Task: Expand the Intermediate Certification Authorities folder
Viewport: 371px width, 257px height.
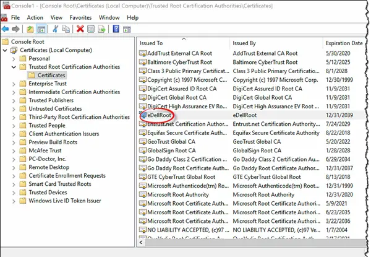Action: coord(14,92)
